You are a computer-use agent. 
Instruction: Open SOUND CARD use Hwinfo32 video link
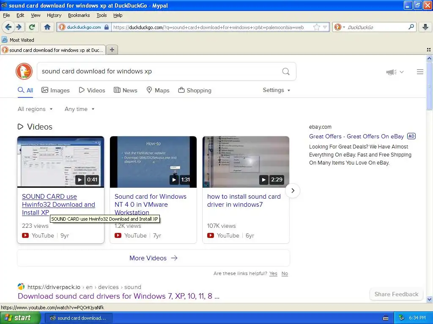[x=58, y=205]
